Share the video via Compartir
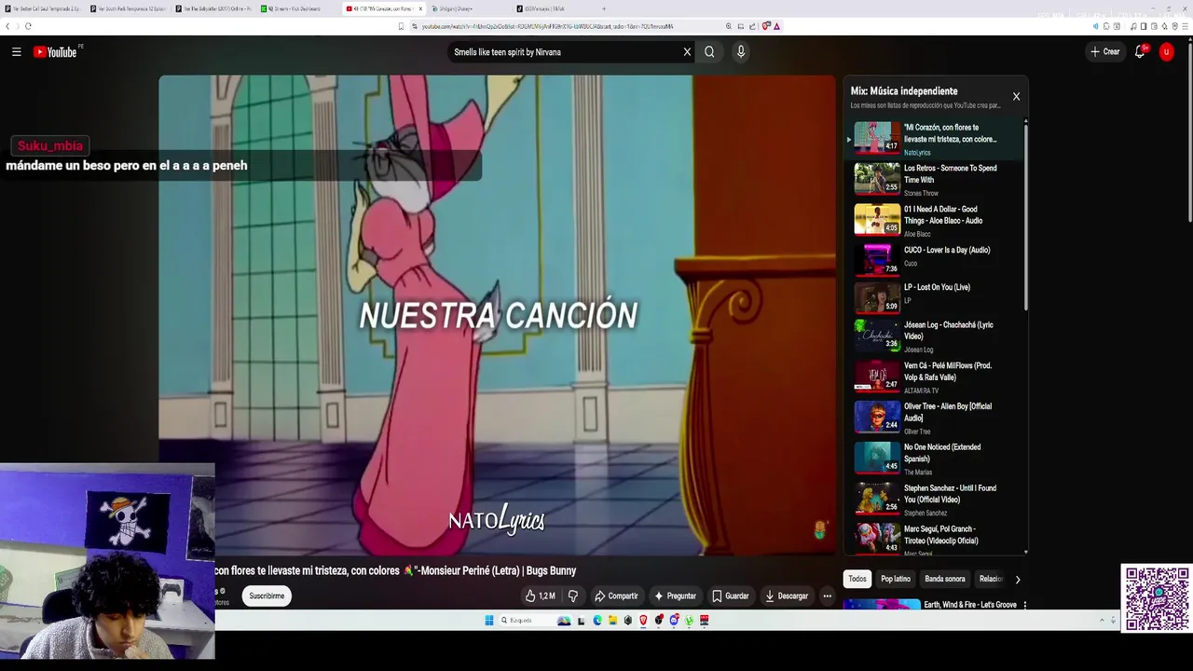 (x=616, y=596)
